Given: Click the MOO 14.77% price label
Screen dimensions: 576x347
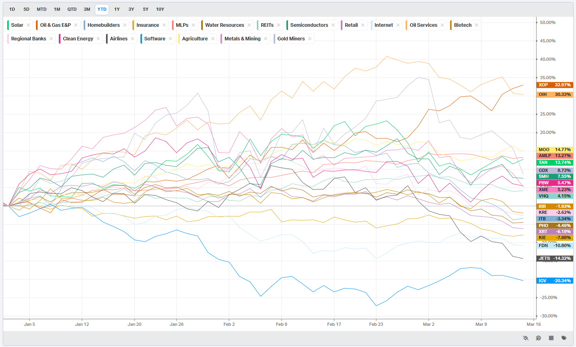Looking at the screenshot, I should point(555,150).
